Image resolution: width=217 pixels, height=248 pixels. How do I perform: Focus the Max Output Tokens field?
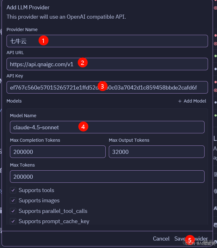156,152
